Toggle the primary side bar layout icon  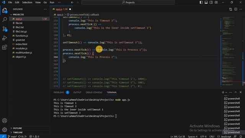(x=201, y=2)
